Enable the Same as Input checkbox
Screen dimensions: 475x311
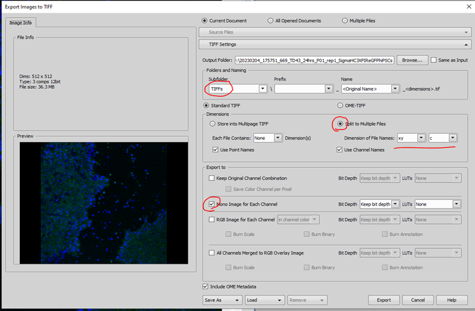434,60
